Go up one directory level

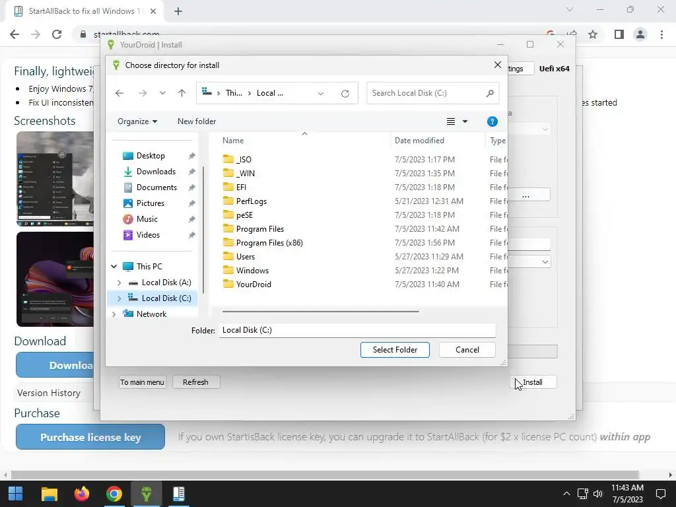point(182,93)
